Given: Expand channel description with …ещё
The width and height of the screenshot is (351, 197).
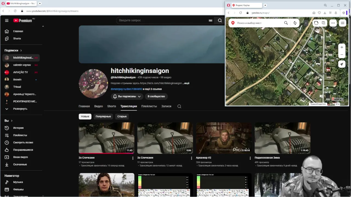Looking at the screenshot, I should point(186,83).
